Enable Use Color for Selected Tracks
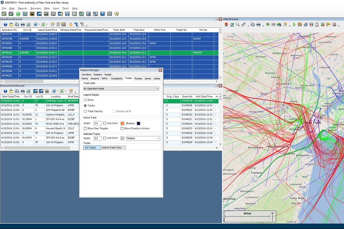The height and width of the screenshot is (229, 344). [105, 138]
